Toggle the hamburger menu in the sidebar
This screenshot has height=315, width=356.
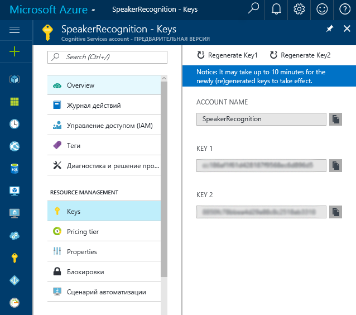point(15,30)
